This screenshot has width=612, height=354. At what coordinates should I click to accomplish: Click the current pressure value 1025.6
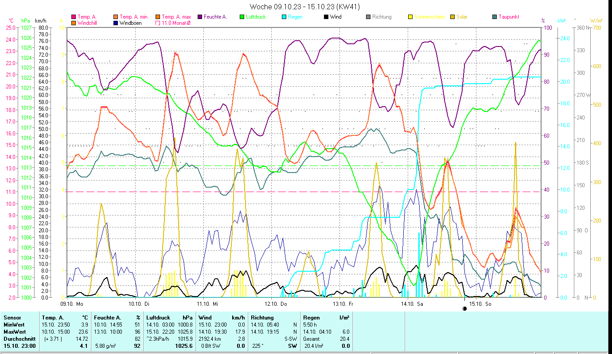click(x=185, y=346)
